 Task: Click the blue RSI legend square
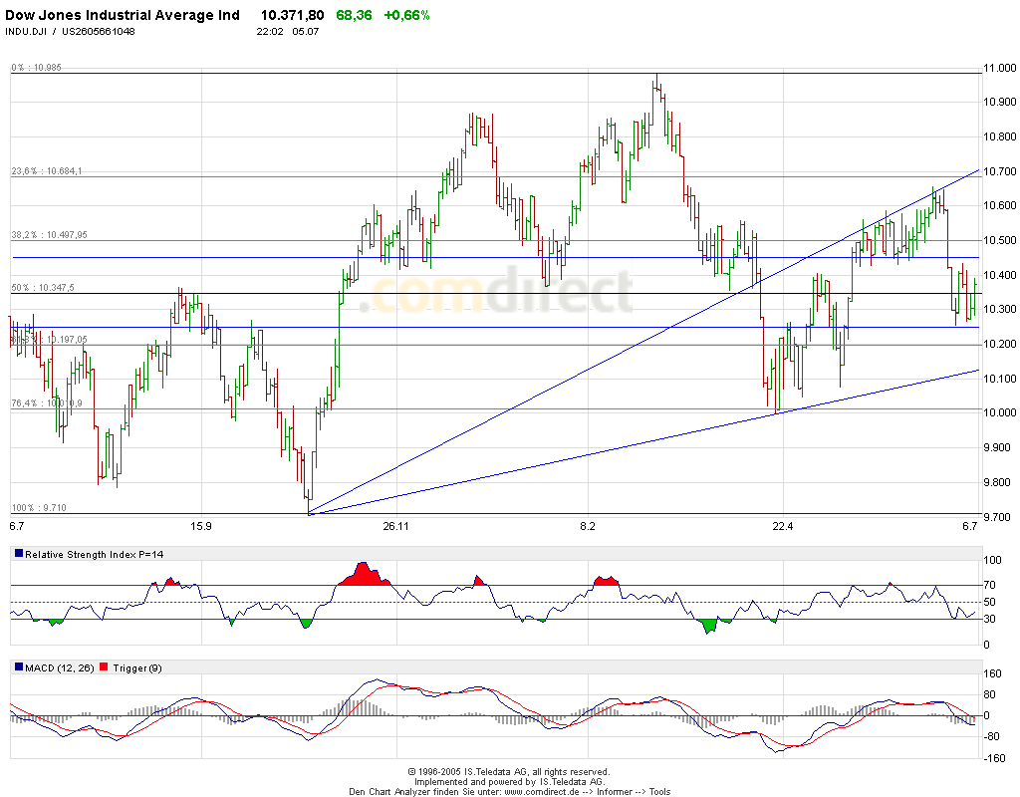[x=19, y=554]
